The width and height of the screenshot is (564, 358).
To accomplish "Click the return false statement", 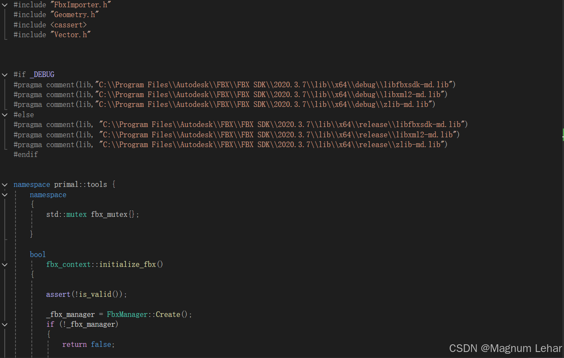I will tap(89, 344).
